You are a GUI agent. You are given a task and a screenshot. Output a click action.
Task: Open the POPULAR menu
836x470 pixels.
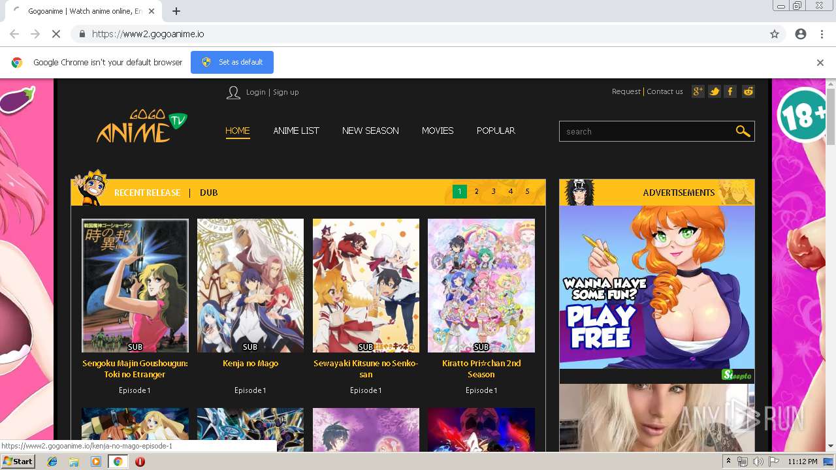pyautogui.click(x=496, y=131)
